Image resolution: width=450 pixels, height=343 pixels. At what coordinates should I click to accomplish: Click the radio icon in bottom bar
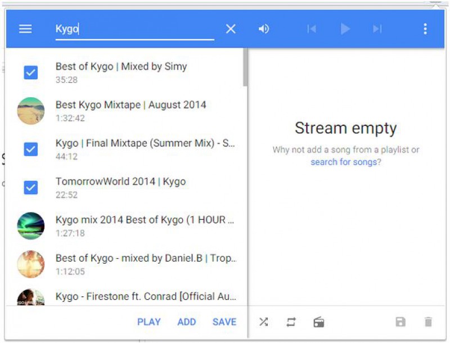click(x=319, y=322)
